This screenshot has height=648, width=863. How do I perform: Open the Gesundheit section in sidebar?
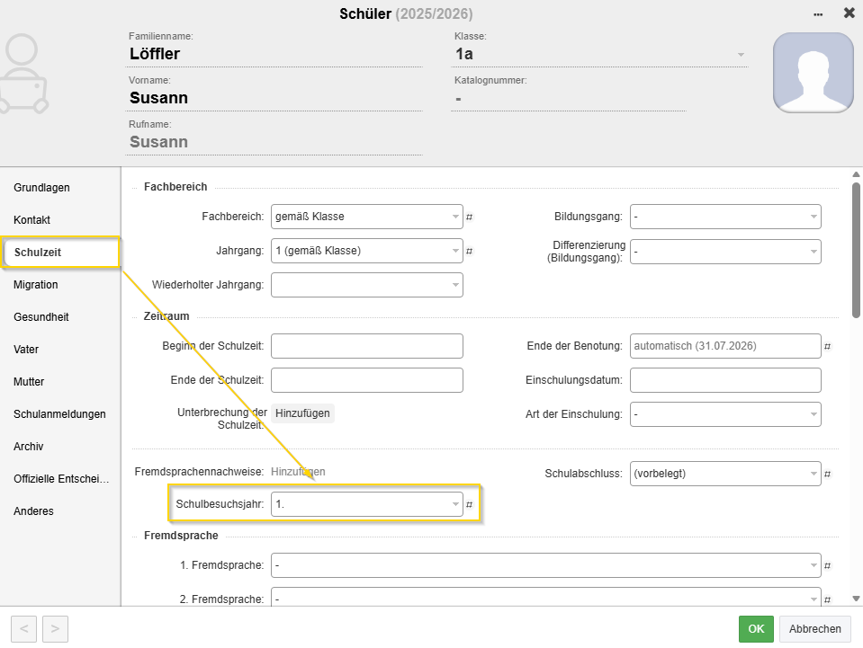pyautogui.click(x=41, y=317)
